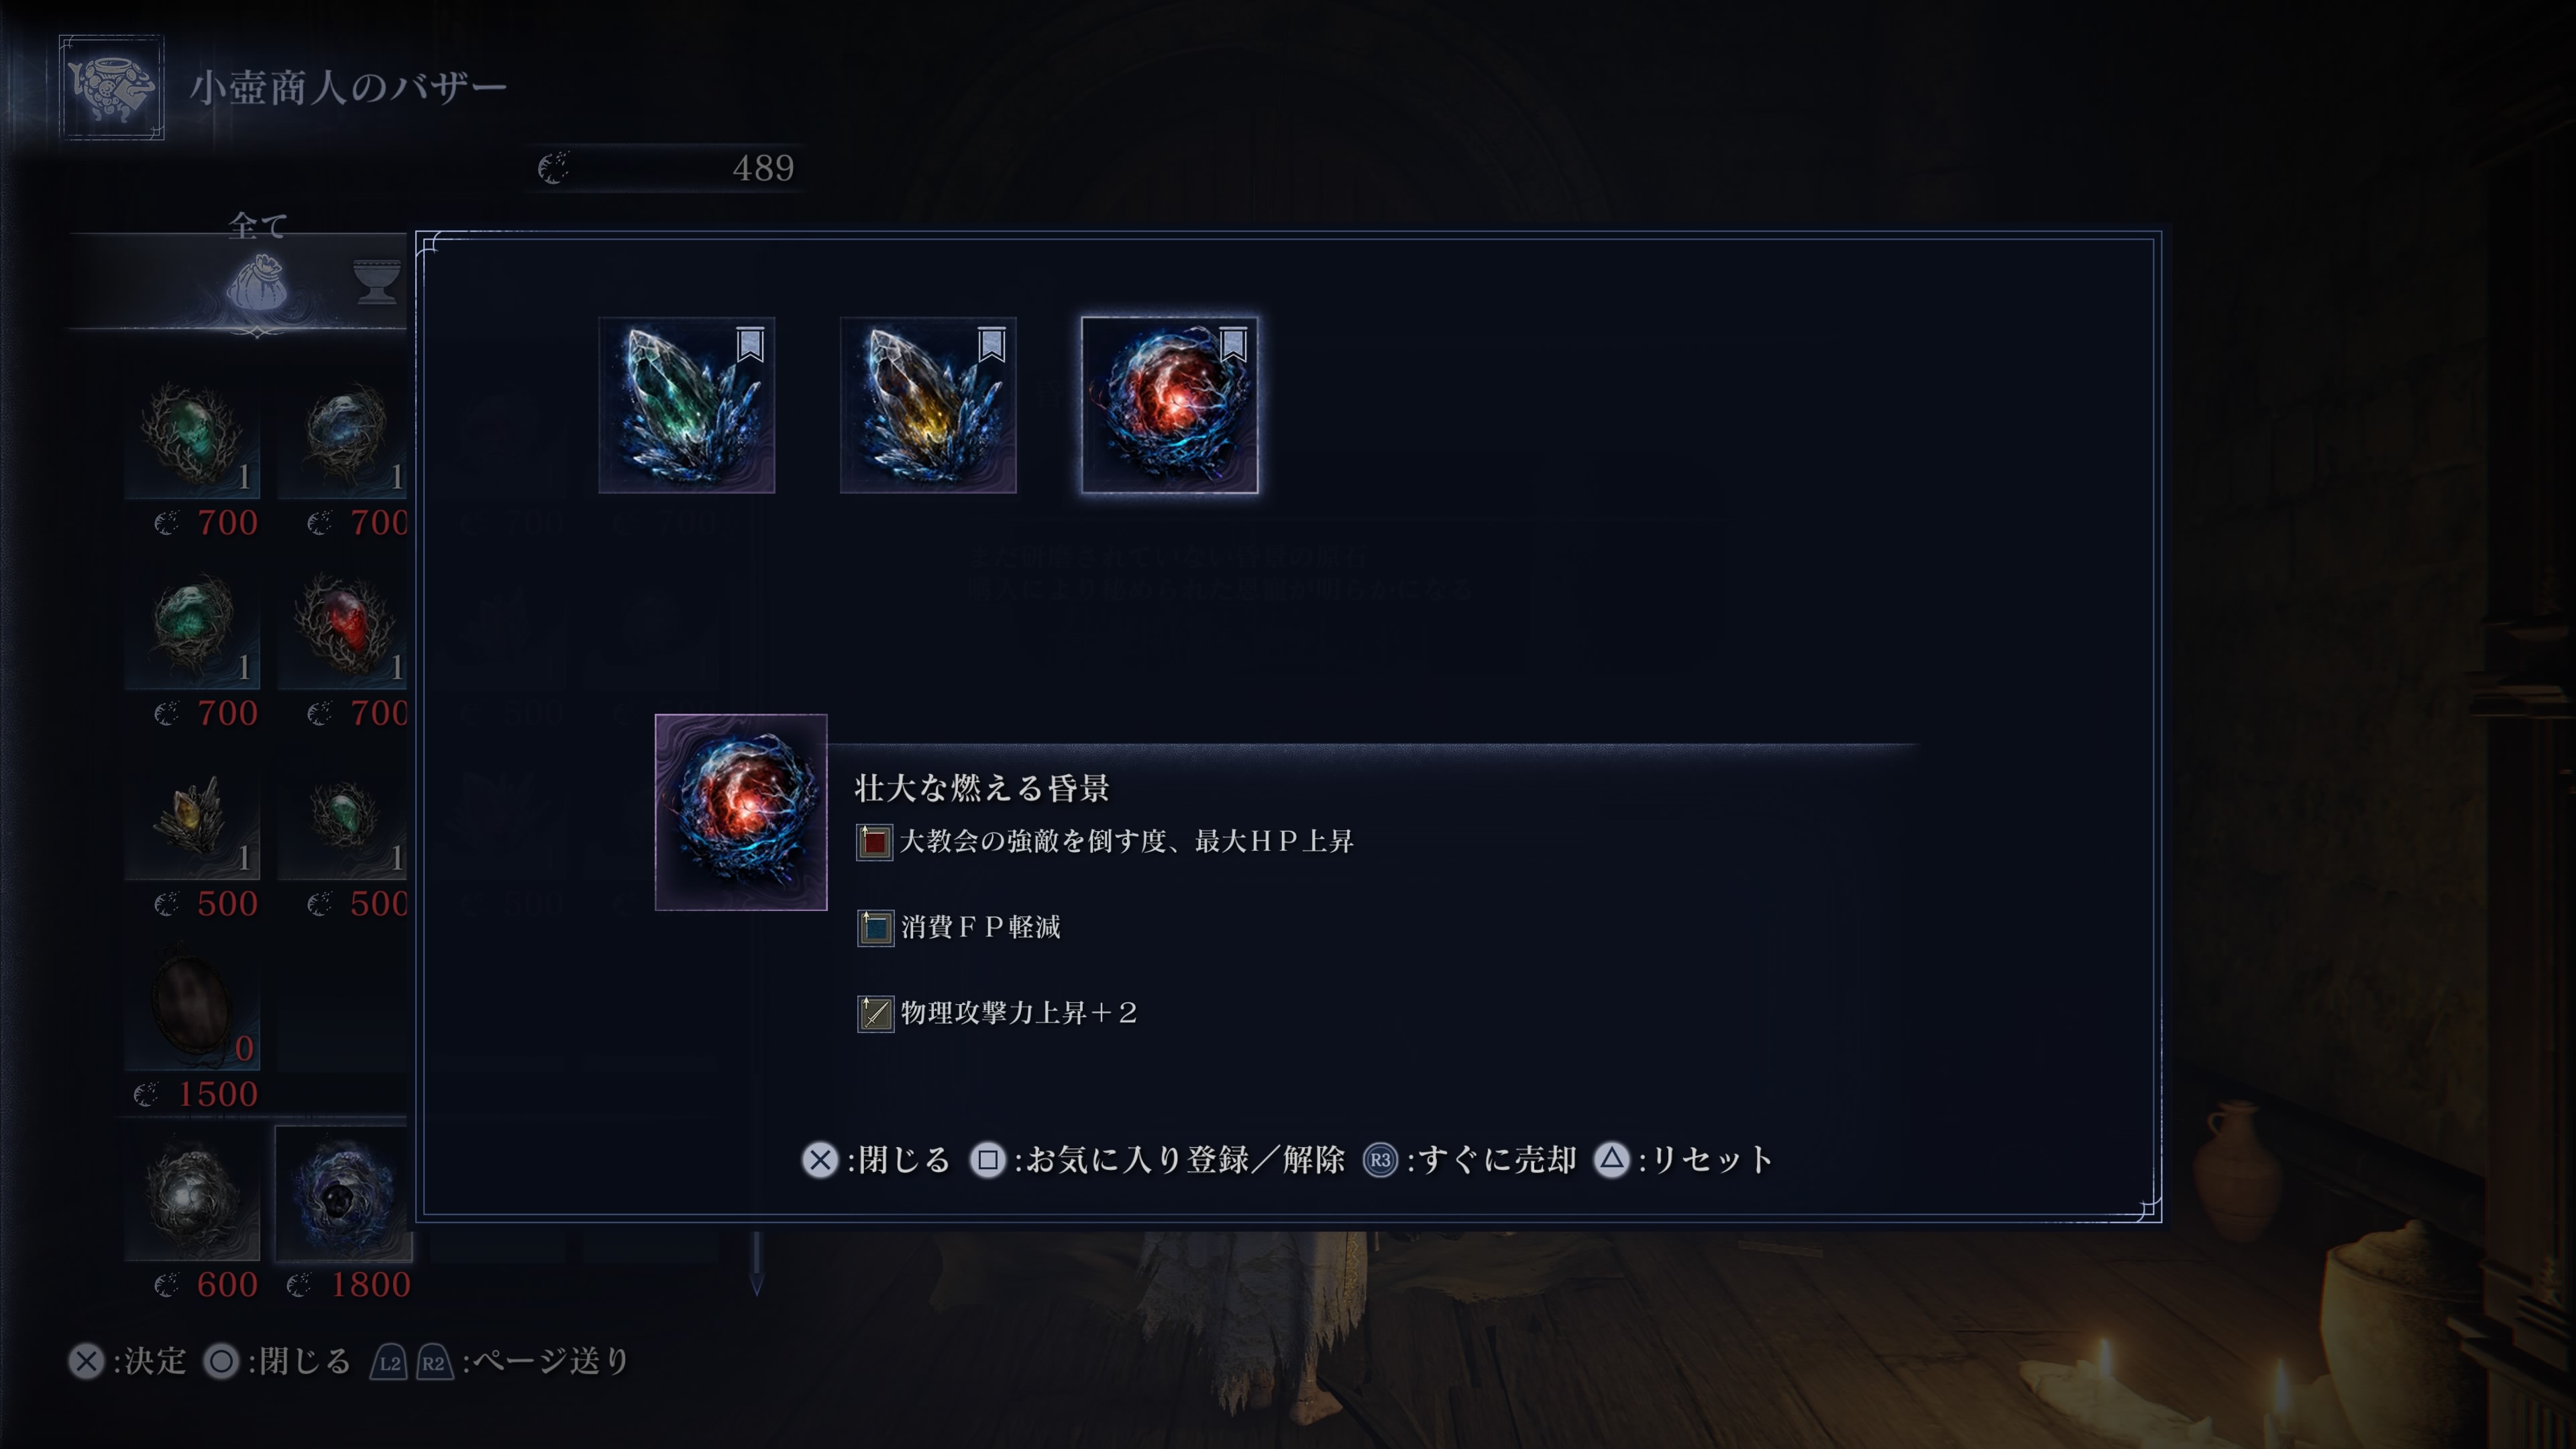Toggle favorite bookmark on green crystal relic
Image resolution: width=2576 pixels, height=1449 pixels.
tap(750, 344)
